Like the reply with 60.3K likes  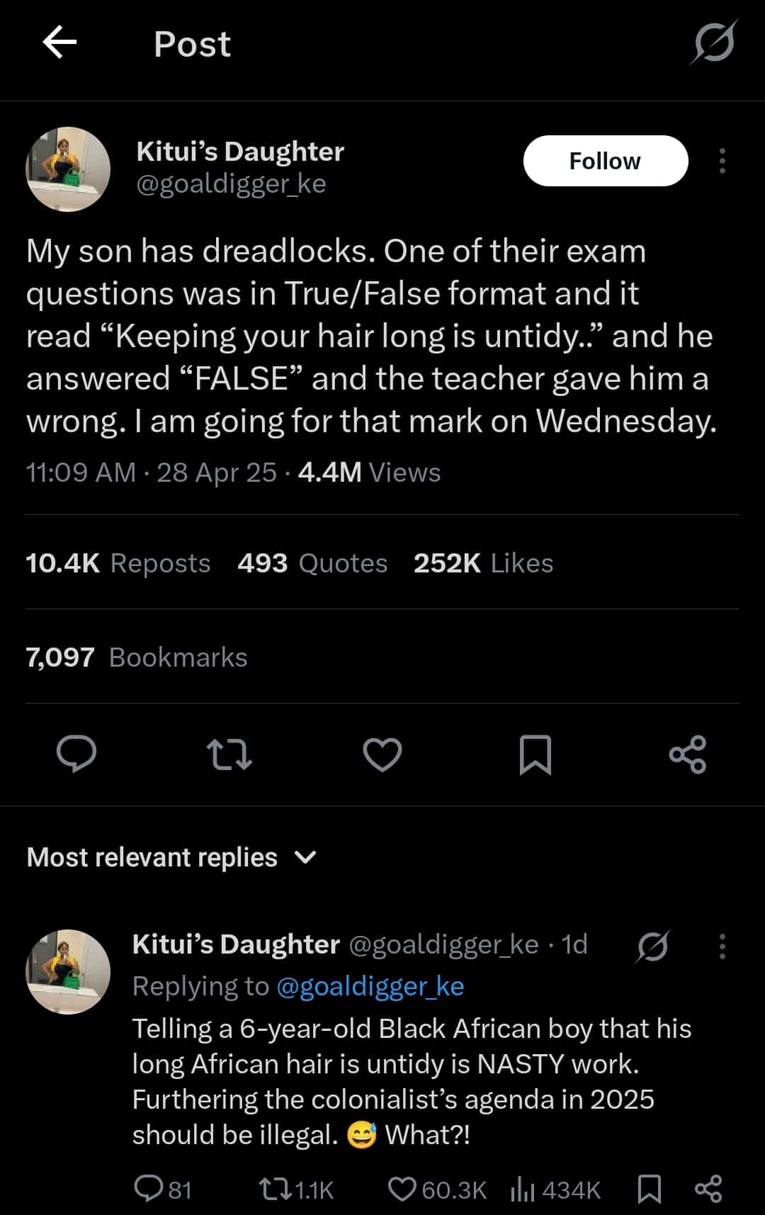(x=402, y=1189)
